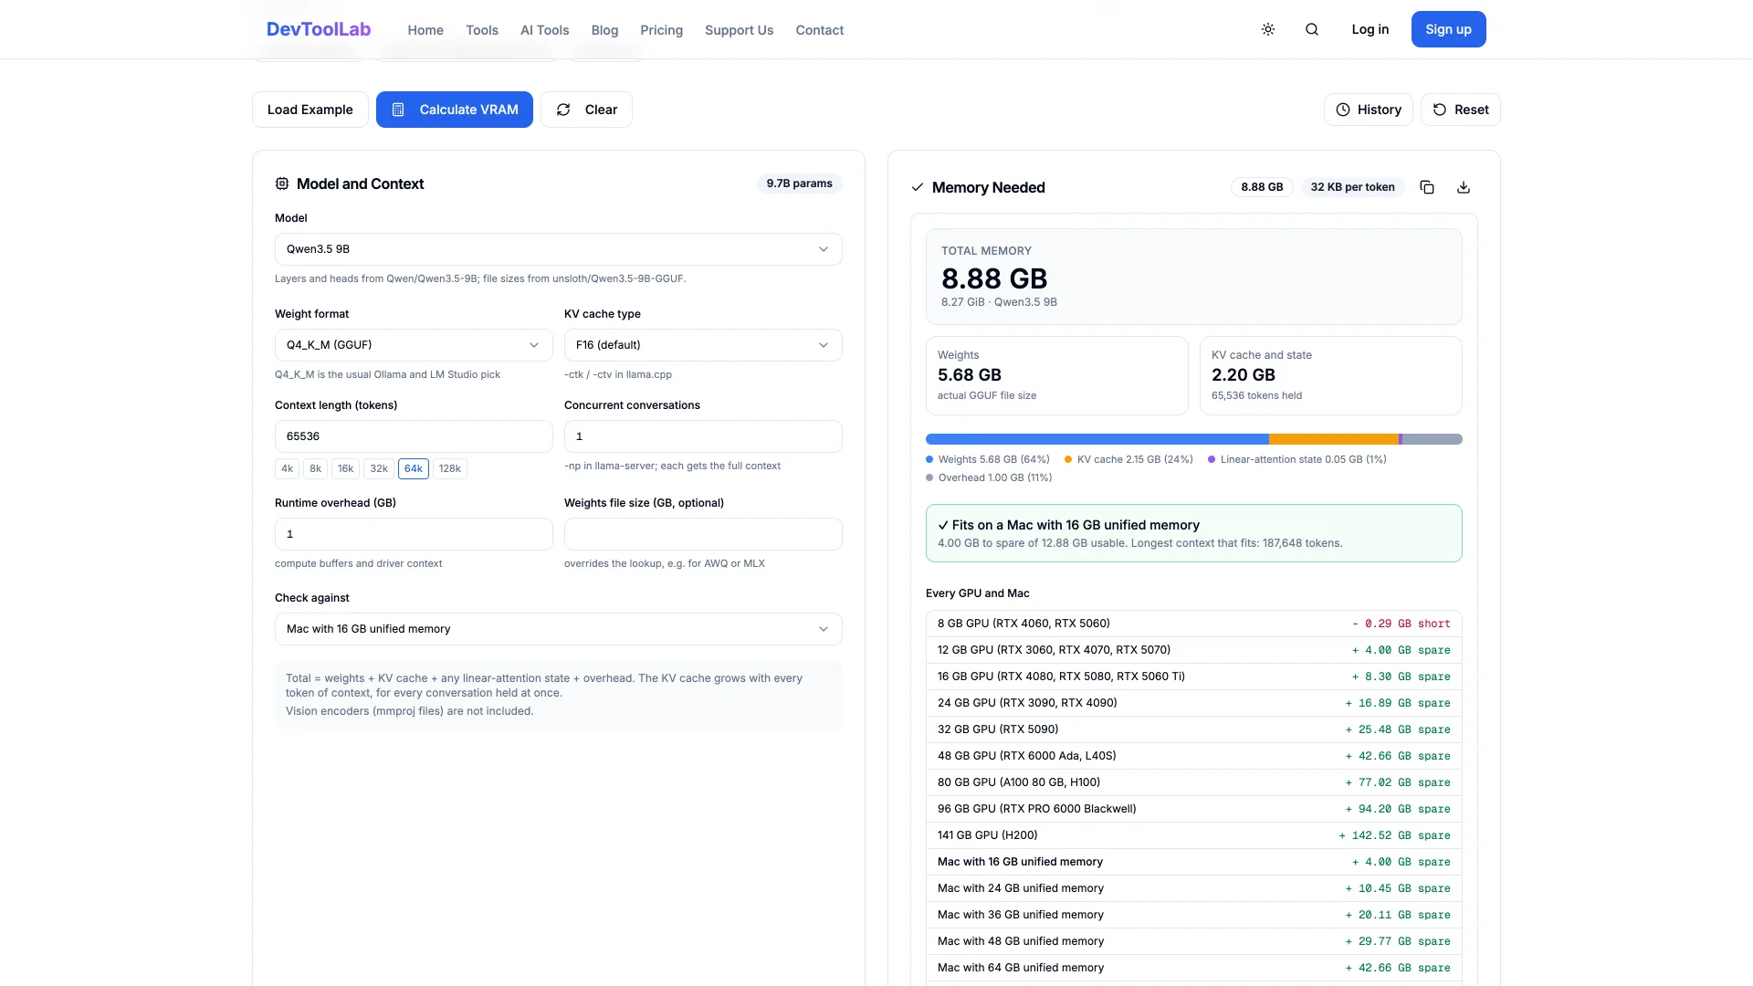
Task: Choose the 32k context preset chip
Action: [379, 468]
